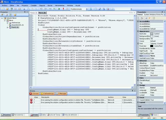Toggle the 2 Errores filter button
This screenshot has width=166, height=120.
34,94
